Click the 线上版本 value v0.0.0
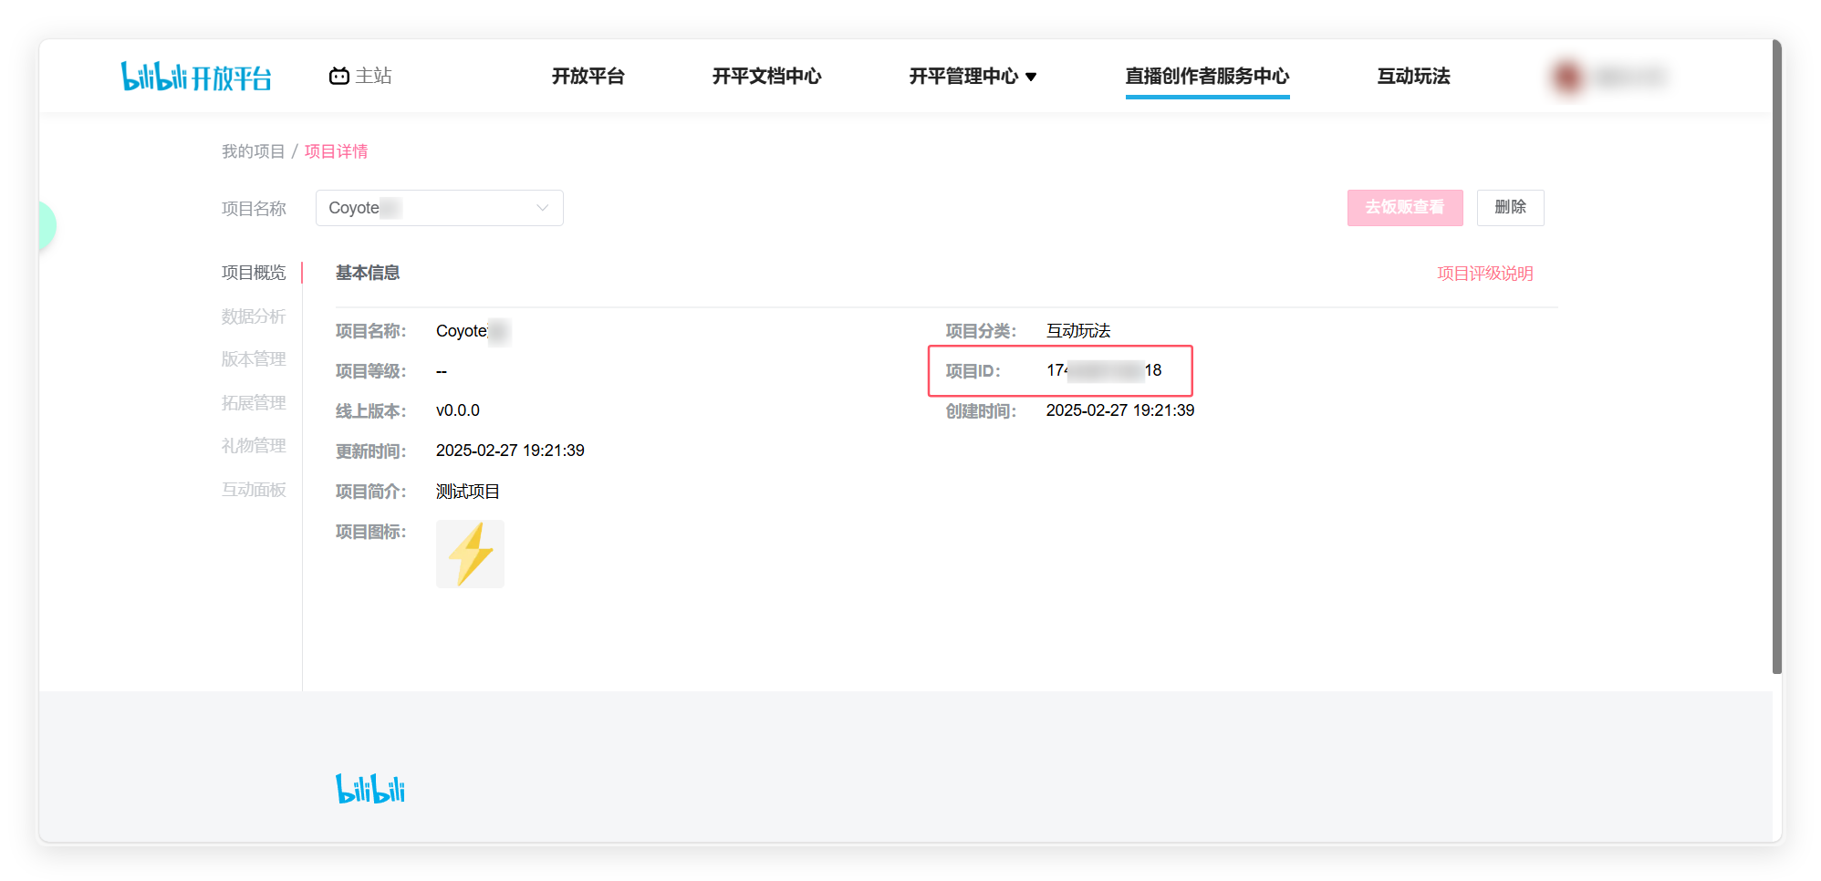Screen dimensions: 1821x881 [x=458, y=410]
